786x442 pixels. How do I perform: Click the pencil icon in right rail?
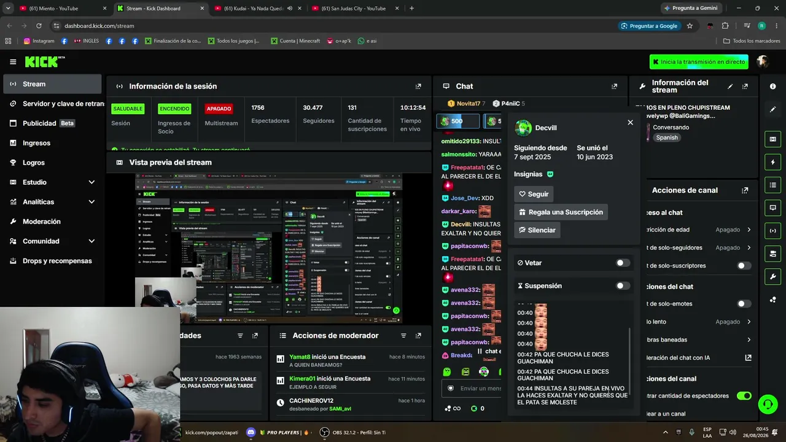[772, 109]
